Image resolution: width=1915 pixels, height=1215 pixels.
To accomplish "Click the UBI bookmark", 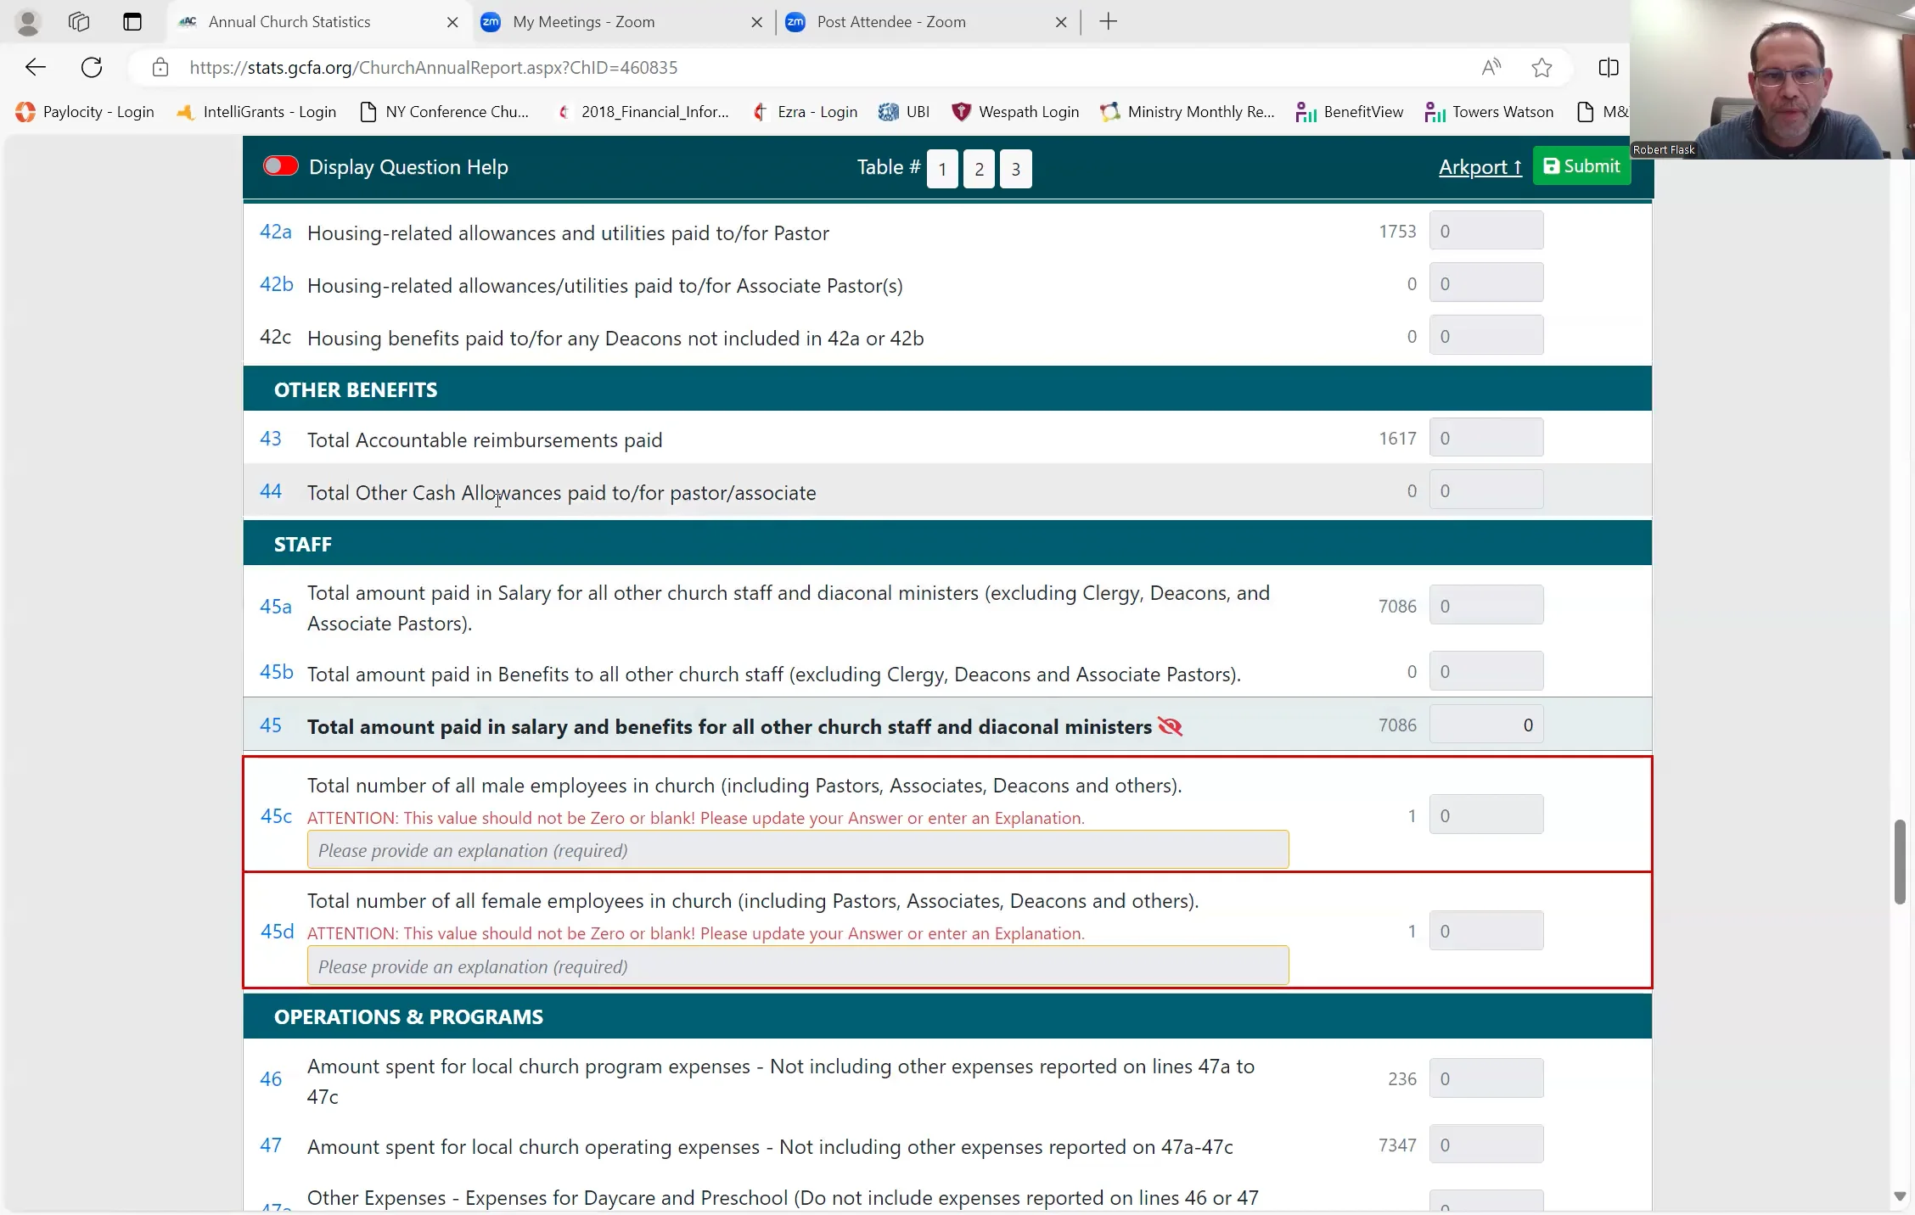I will pos(903,111).
